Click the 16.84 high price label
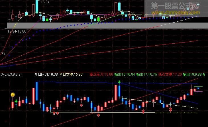The height and width of the screenshot is (127, 208). [45, 2]
